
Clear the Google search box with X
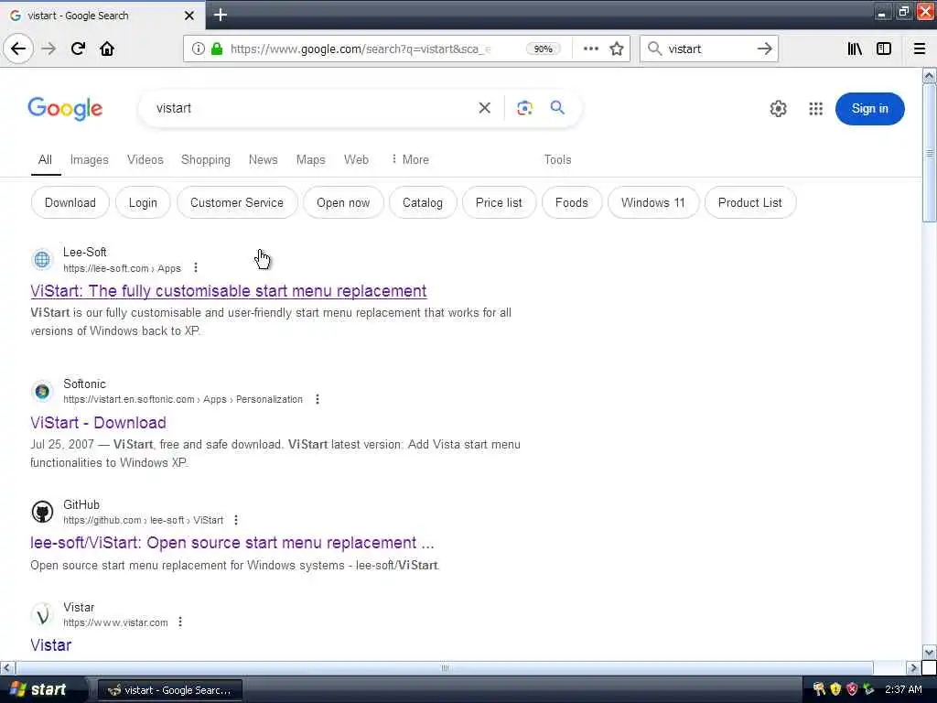tap(485, 108)
